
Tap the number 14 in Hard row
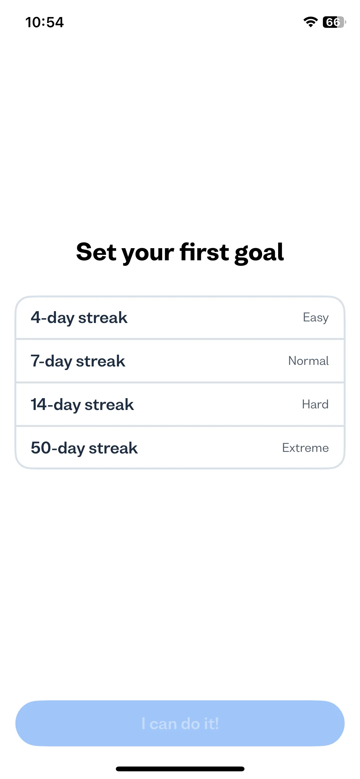click(x=39, y=404)
